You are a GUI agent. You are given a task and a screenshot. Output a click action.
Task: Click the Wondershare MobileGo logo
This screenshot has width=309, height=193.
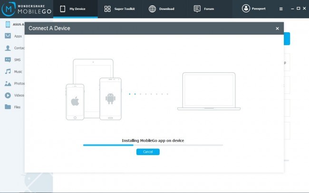27,9
